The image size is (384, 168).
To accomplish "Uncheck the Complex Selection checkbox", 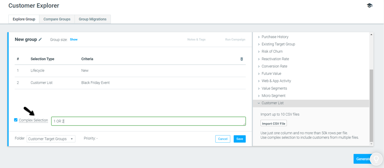I will click(x=16, y=120).
